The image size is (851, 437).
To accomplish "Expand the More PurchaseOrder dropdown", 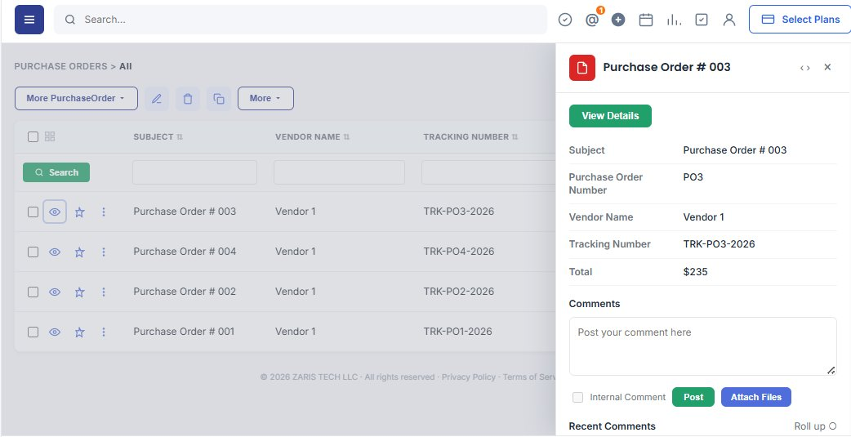I will pos(76,99).
